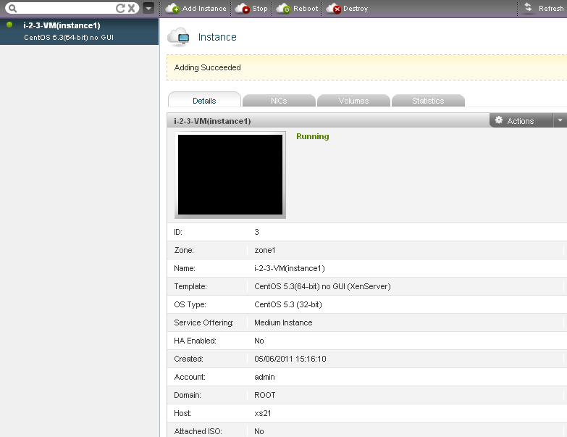This screenshot has width=567, height=437.
Task: Open the Actions menu
Action: (521, 121)
